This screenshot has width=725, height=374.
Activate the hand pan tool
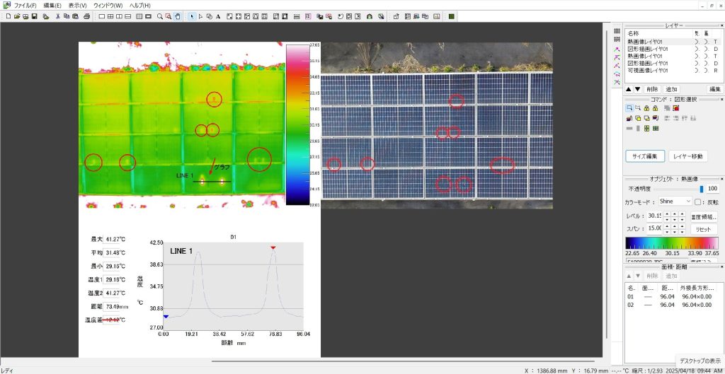click(x=177, y=16)
